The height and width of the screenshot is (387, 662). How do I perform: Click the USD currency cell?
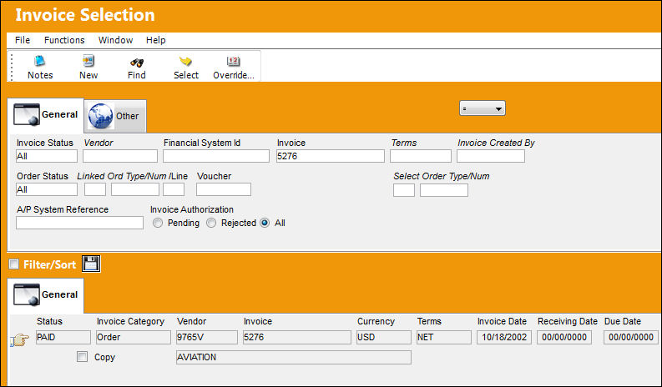384,337
